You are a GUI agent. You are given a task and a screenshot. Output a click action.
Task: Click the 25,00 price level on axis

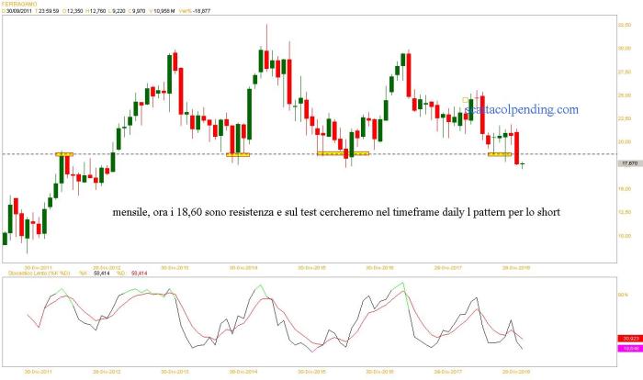coord(625,95)
